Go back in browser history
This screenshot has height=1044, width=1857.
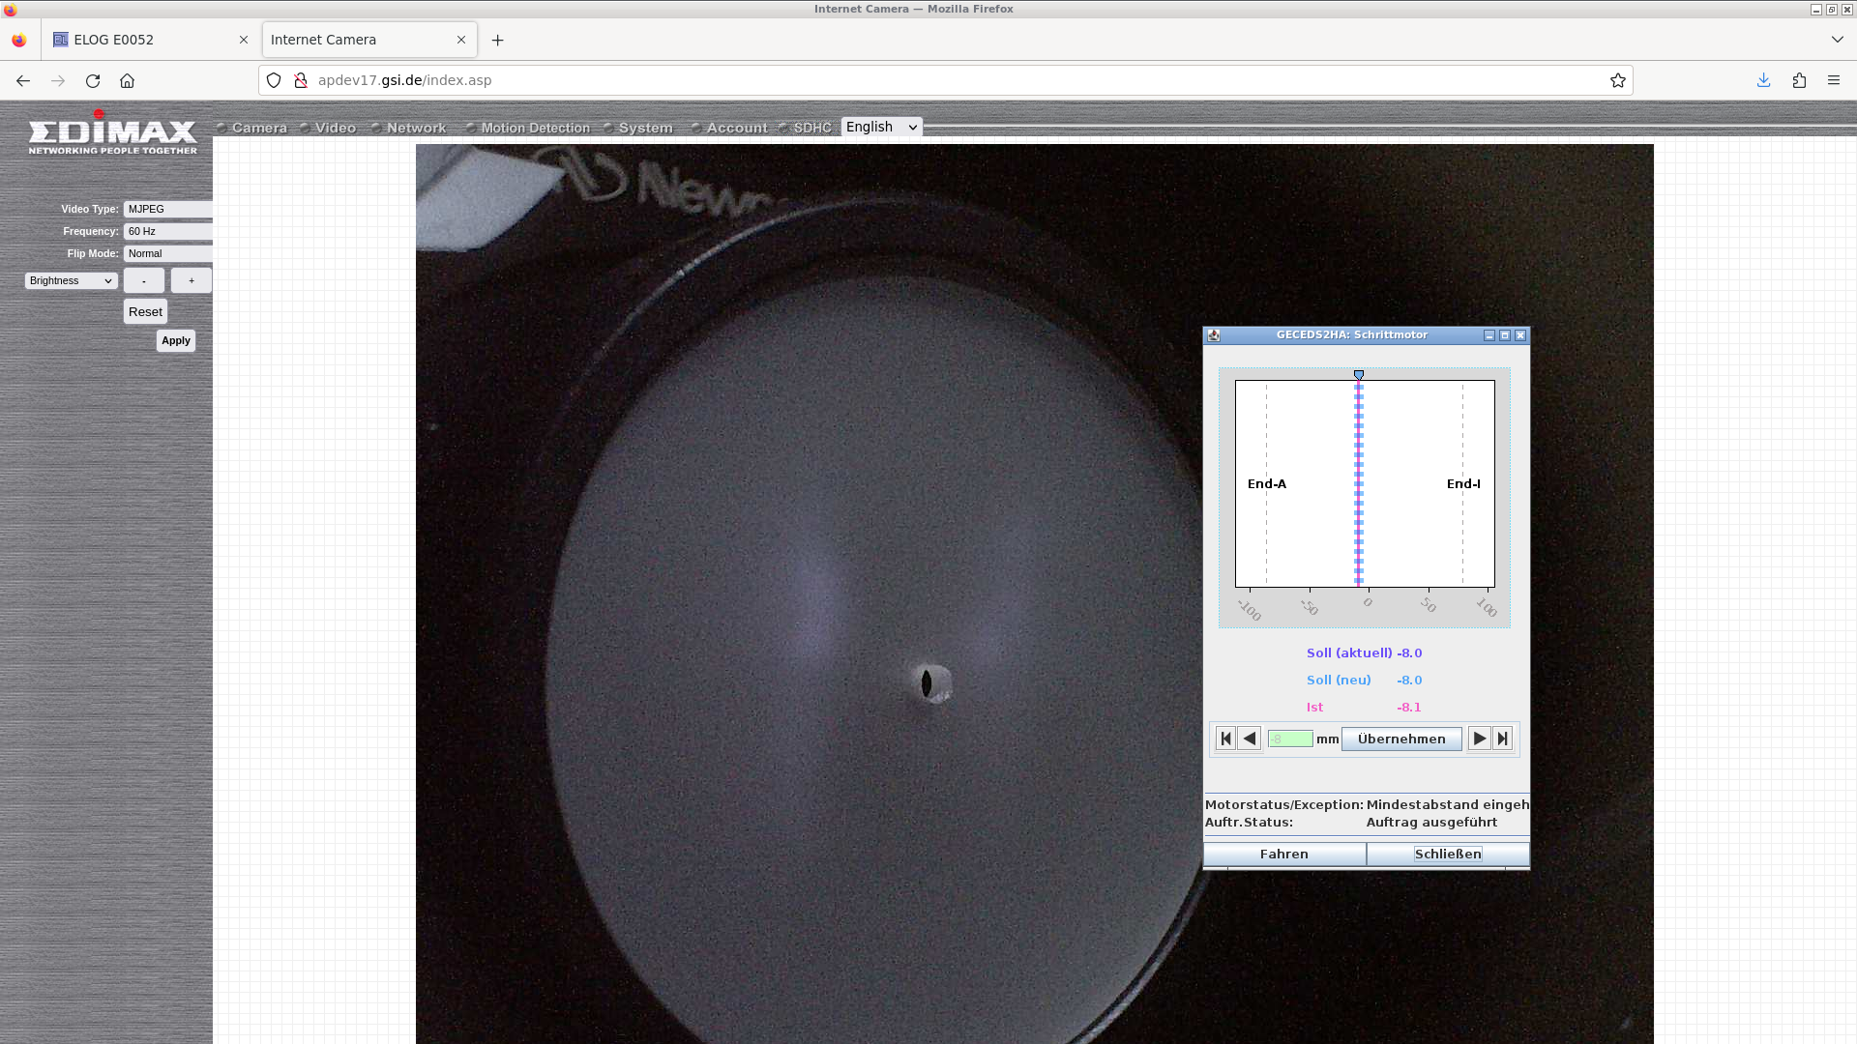point(23,80)
